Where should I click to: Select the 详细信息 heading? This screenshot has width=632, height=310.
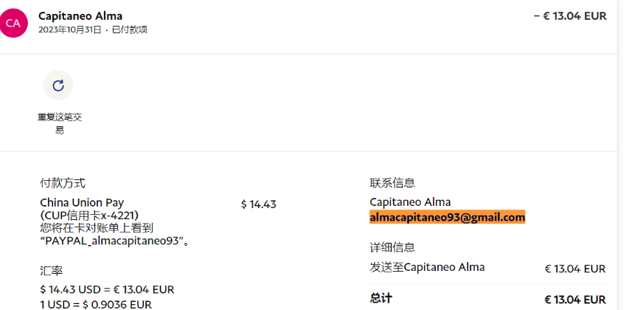point(392,247)
